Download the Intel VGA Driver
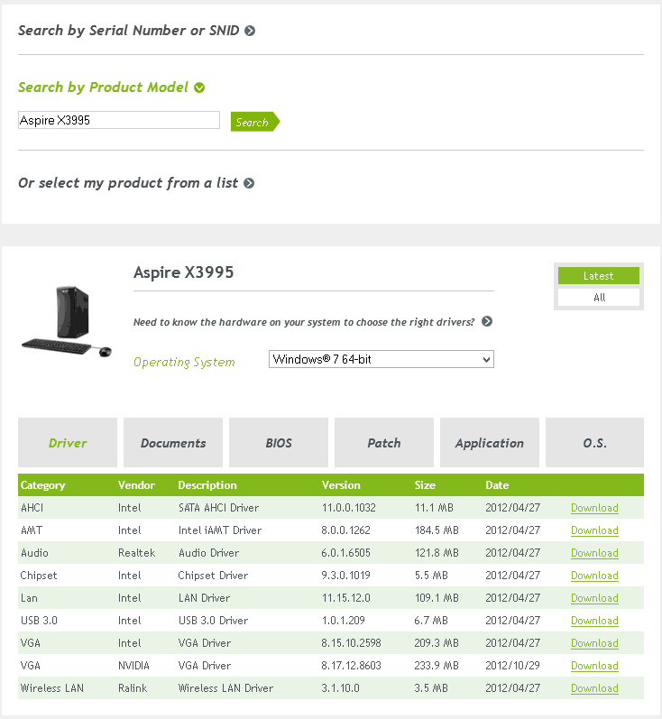The width and height of the screenshot is (662, 719). (x=594, y=643)
